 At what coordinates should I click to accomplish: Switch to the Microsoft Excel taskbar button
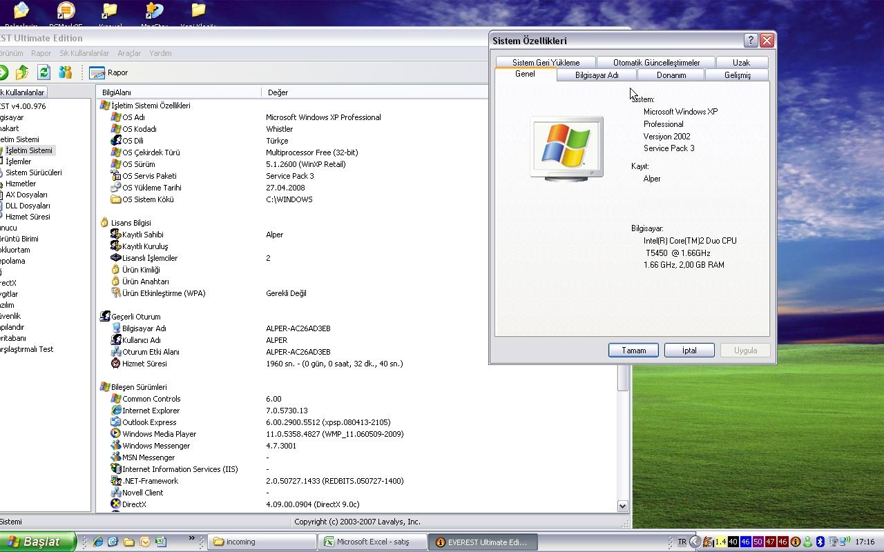click(372, 542)
